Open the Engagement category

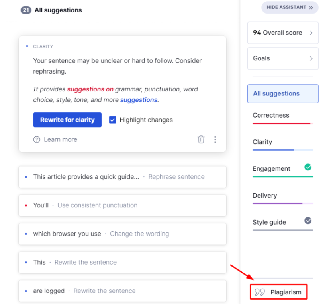pos(283,170)
